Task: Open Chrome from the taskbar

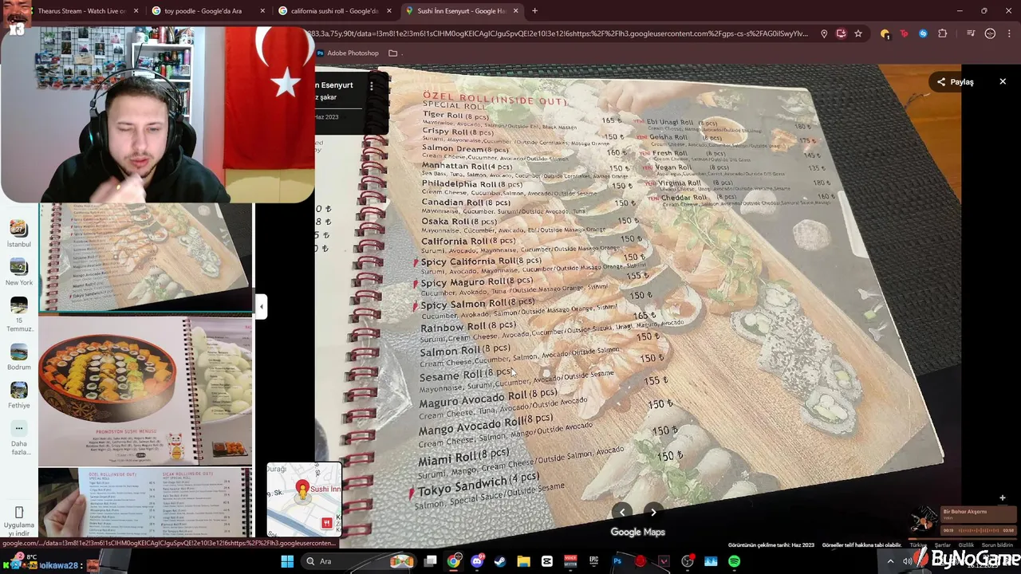Action: coord(453,561)
